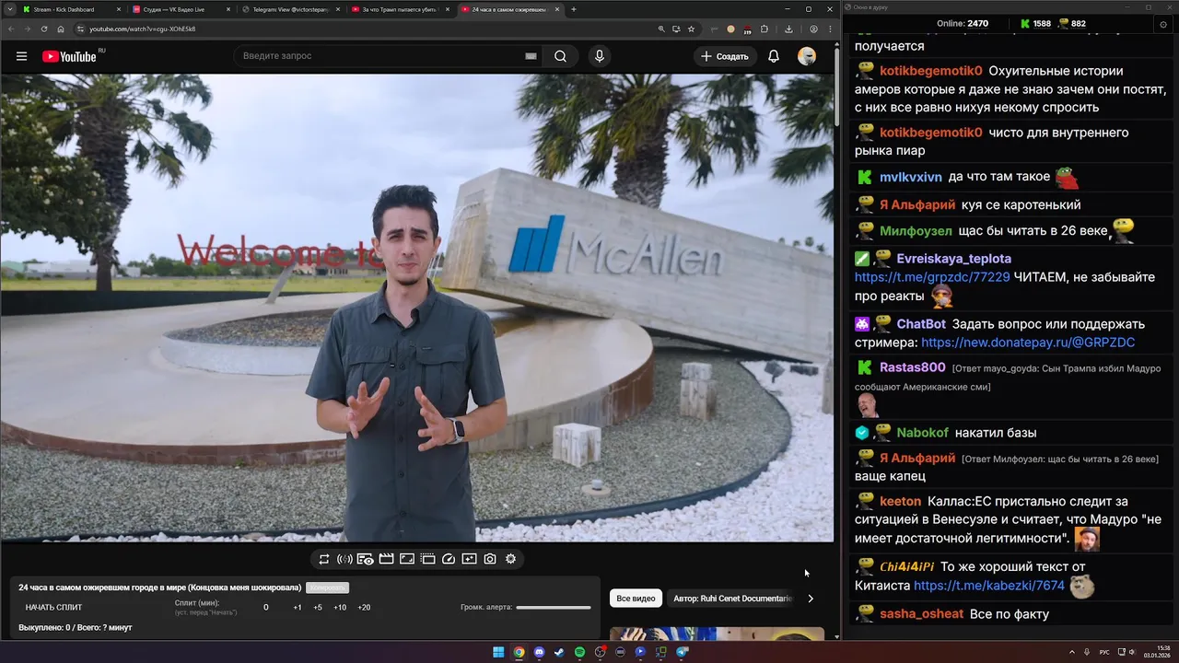Open the t.me/kabezki/7674 chat link
Image resolution: width=1179 pixels, height=663 pixels.
point(989,586)
